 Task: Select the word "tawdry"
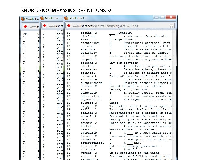pos(86,123)
